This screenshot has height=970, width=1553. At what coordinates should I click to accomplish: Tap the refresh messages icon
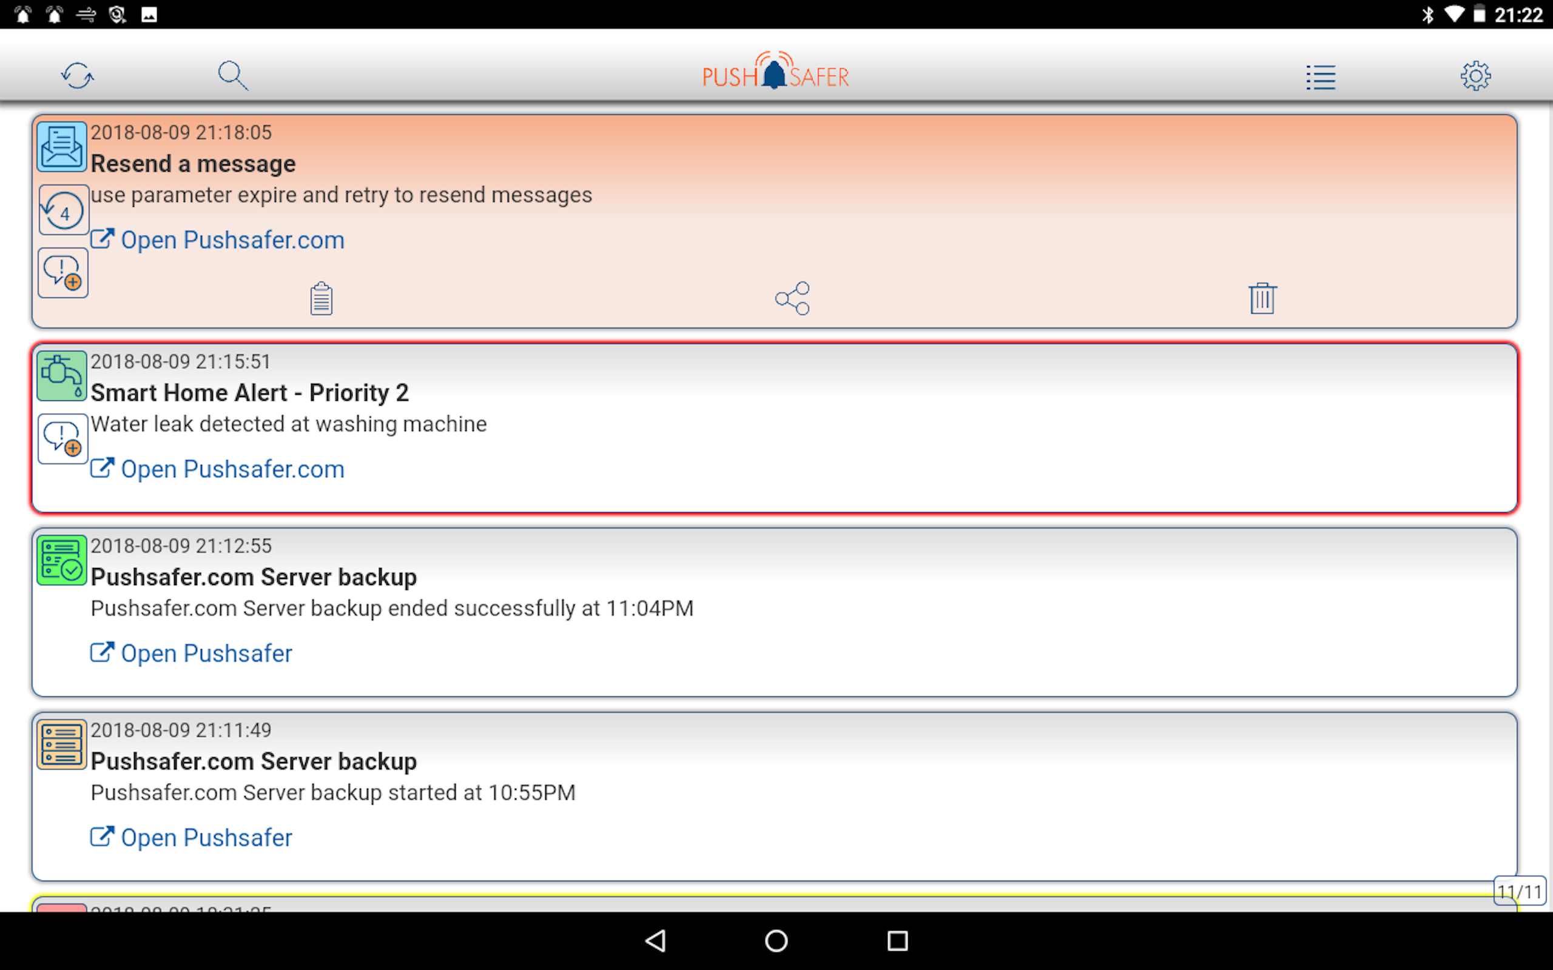point(78,76)
